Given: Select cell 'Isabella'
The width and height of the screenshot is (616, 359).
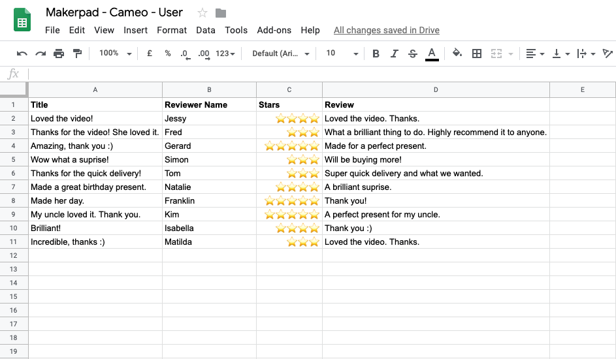Looking at the screenshot, I should coord(210,228).
